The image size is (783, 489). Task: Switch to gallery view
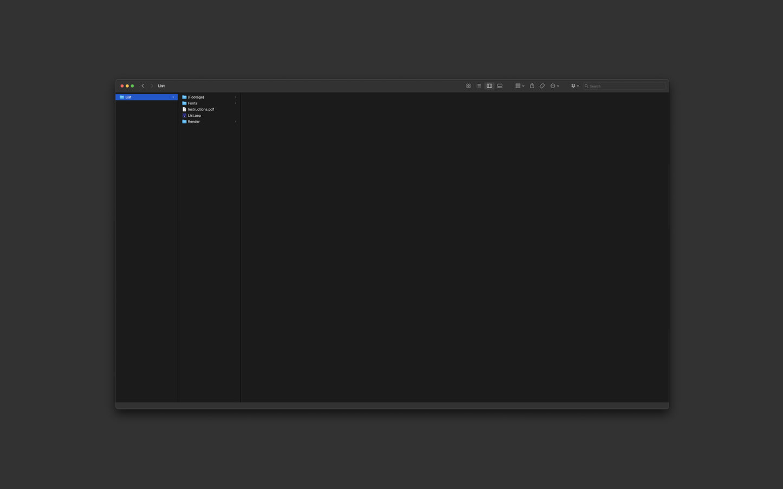500,86
